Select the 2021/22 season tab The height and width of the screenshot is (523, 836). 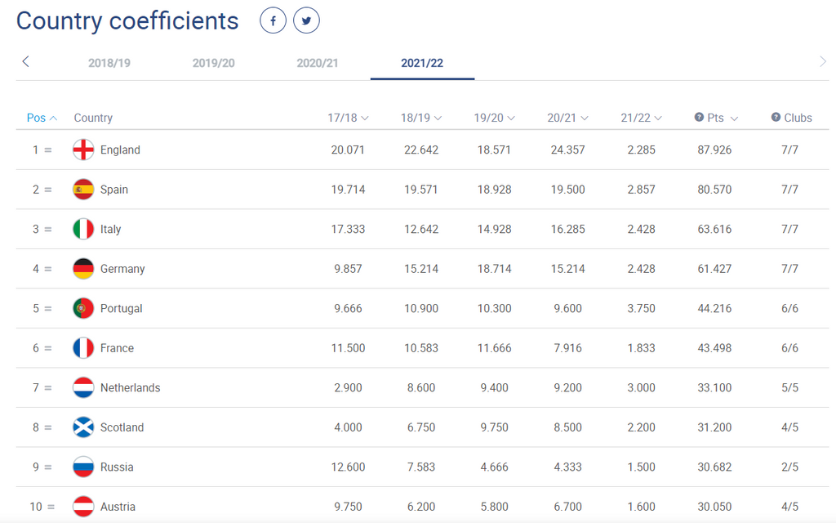click(422, 63)
